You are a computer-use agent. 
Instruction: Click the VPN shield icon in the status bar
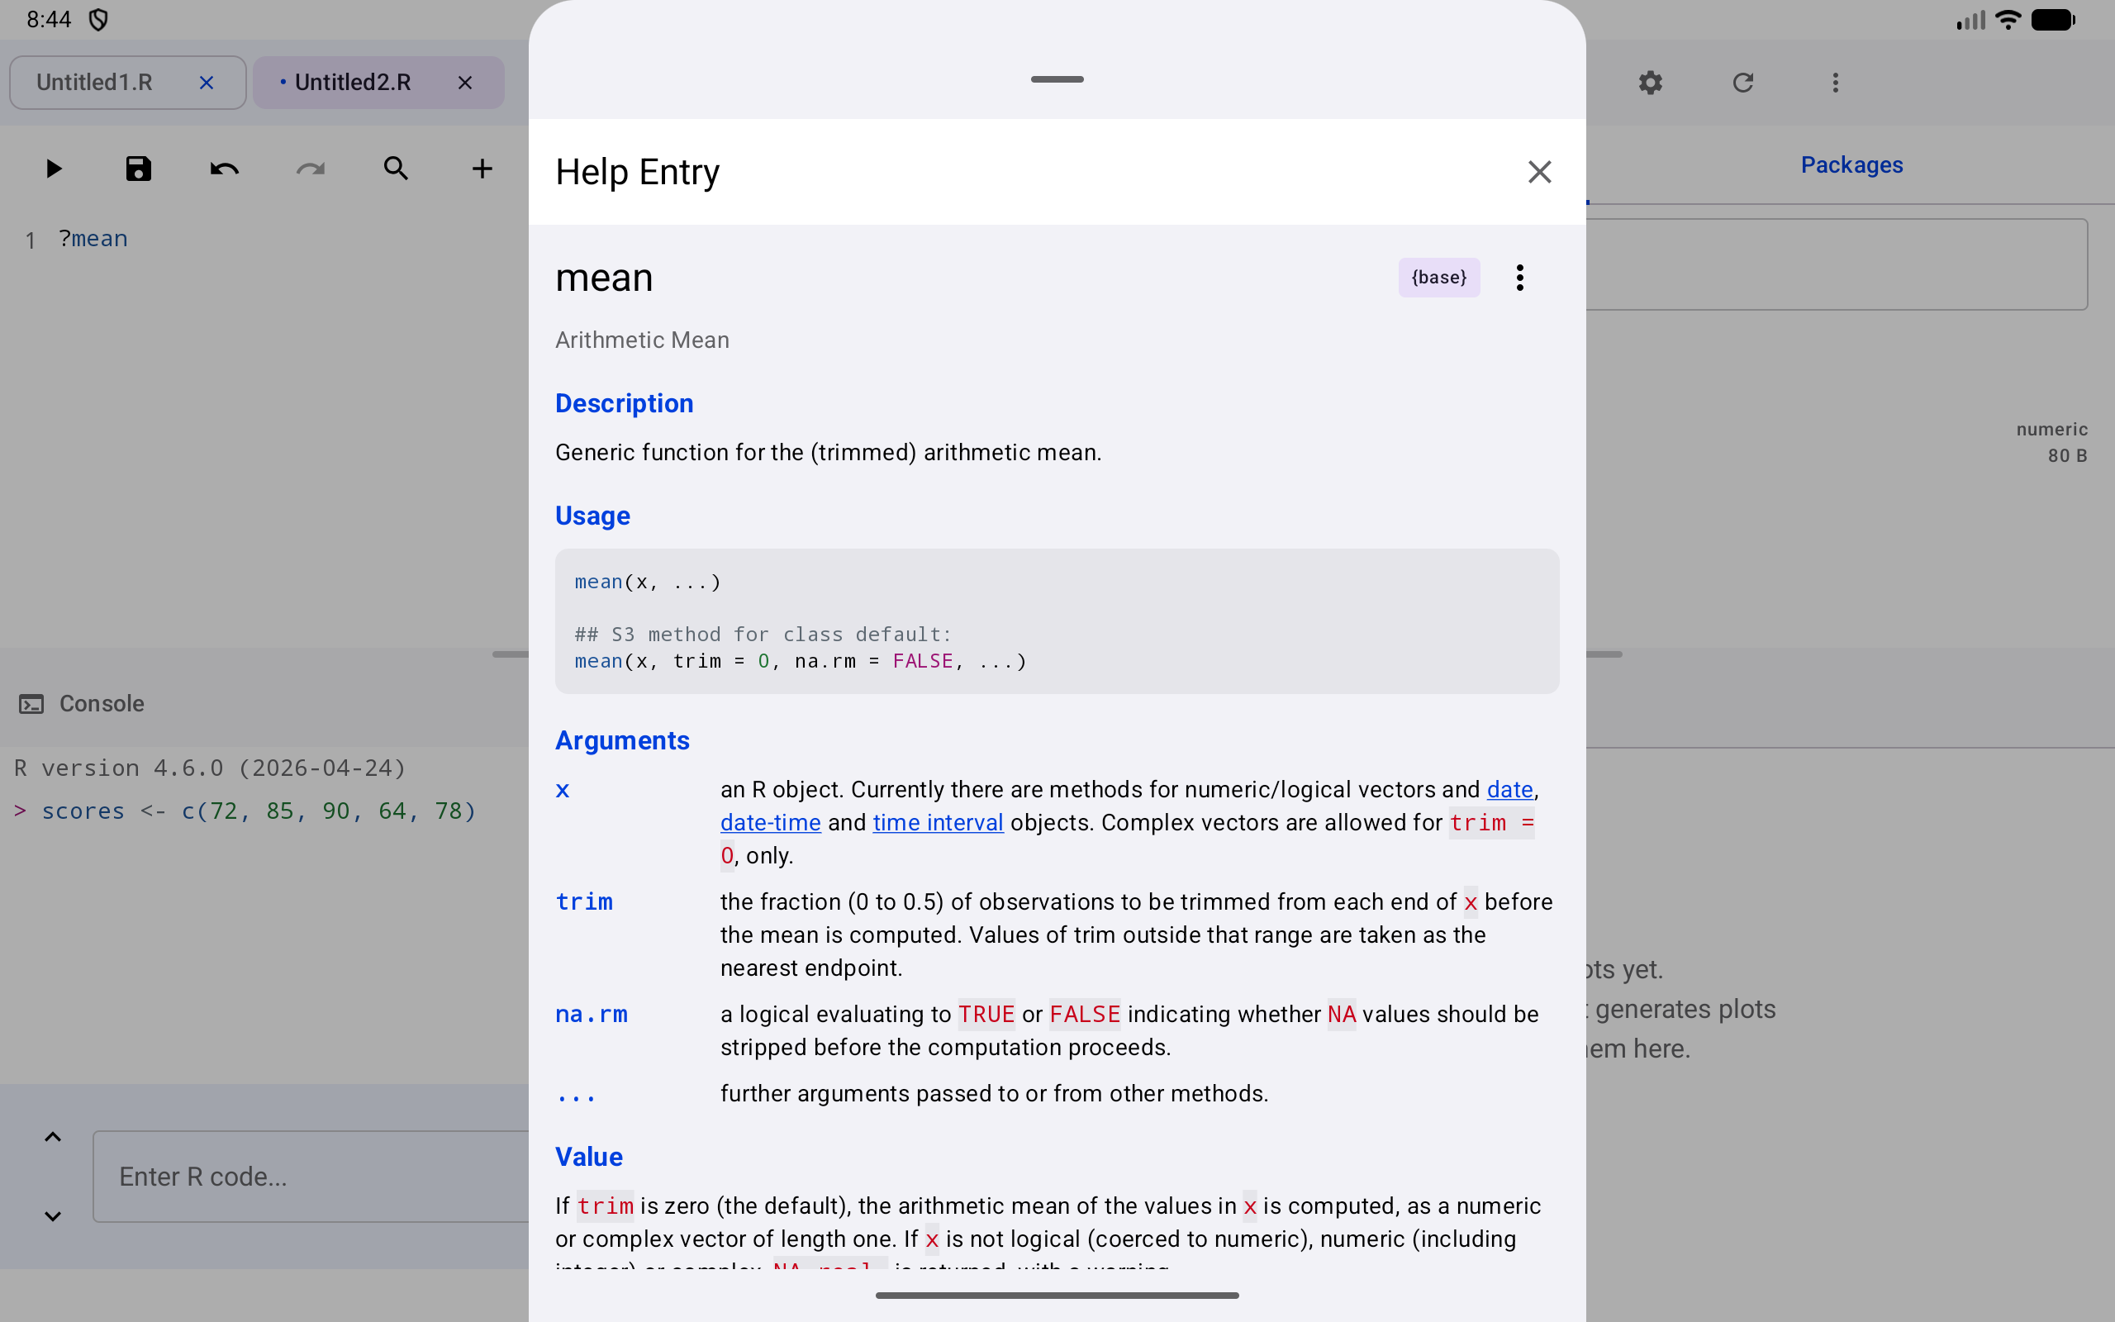click(99, 19)
